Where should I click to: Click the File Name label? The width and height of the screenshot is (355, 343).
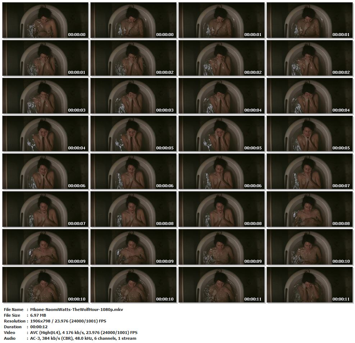(14, 310)
